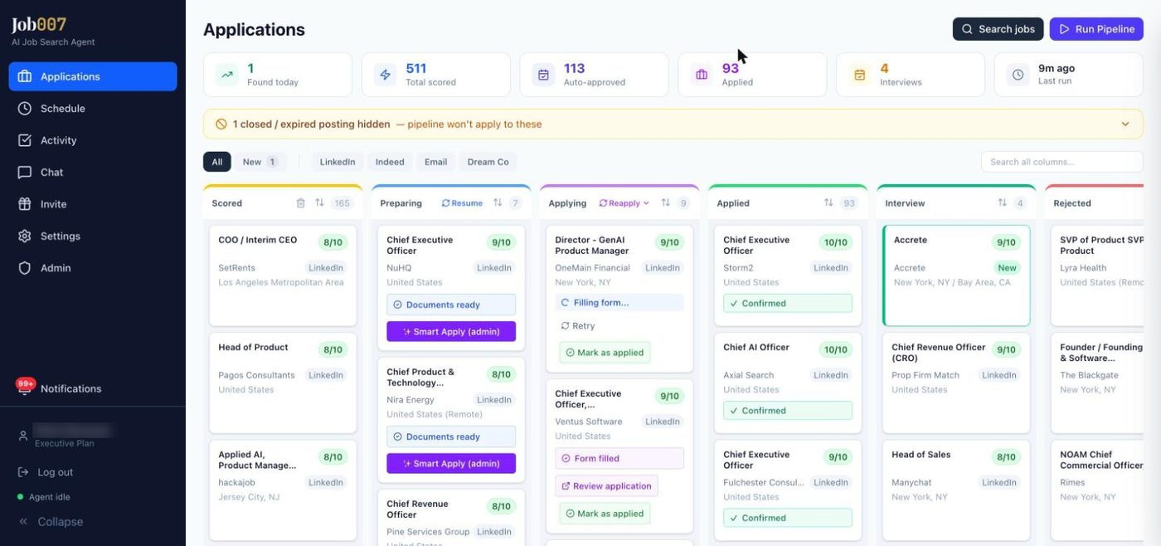Viewport: 1161px width, 546px height.
Task: Click Review application on Ventus Software card
Action: [606, 486]
